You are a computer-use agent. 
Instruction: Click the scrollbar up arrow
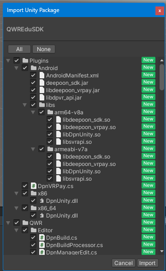[162, 60]
